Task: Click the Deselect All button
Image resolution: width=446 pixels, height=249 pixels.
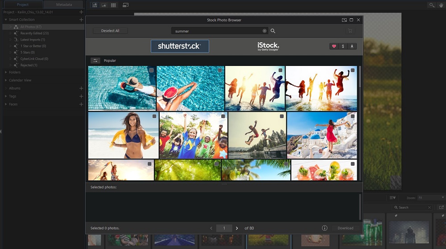Action: click(x=110, y=31)
